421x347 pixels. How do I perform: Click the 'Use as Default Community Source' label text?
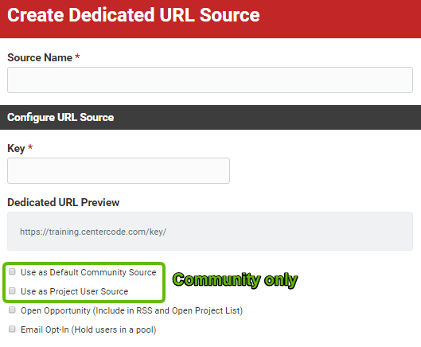point(88,272)
